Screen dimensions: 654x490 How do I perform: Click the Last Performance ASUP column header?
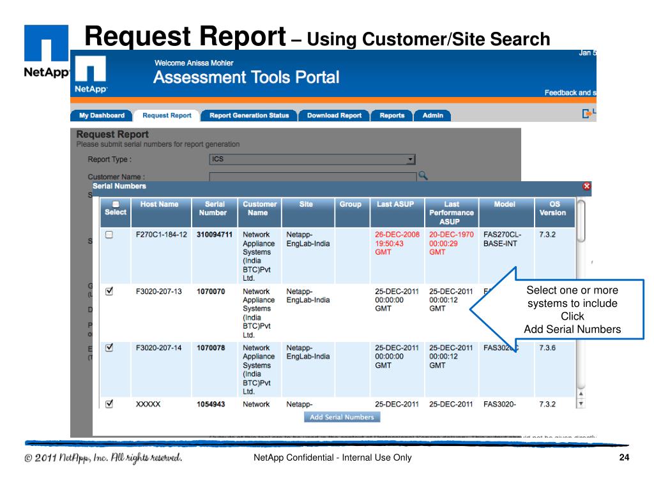452,212
